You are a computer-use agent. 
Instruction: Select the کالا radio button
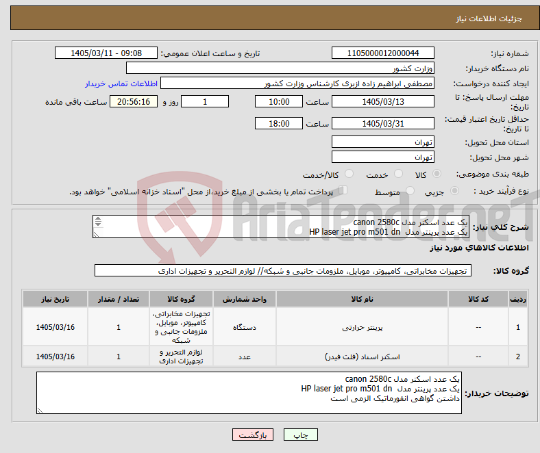pos(437,174)
